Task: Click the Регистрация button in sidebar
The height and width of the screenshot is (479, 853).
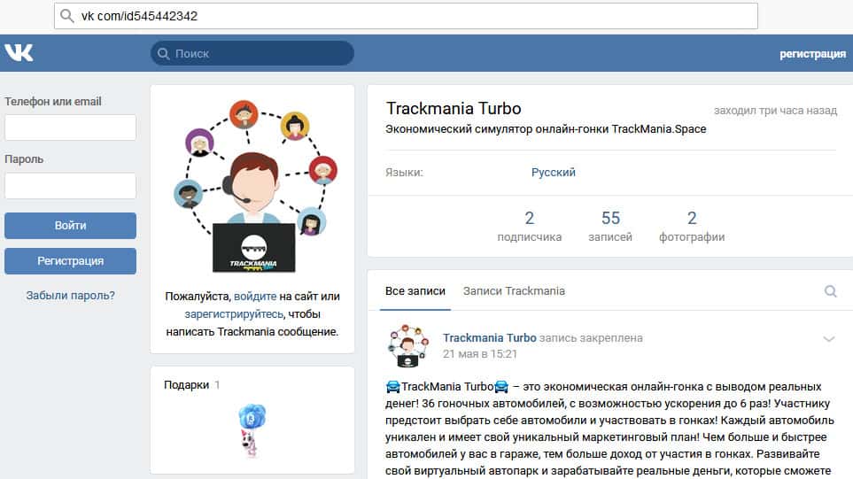Action: [70, 261]
